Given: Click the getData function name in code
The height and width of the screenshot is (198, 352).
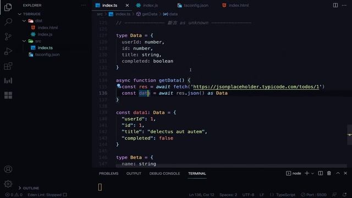Looking at the screenshot, I should (169, 80).
